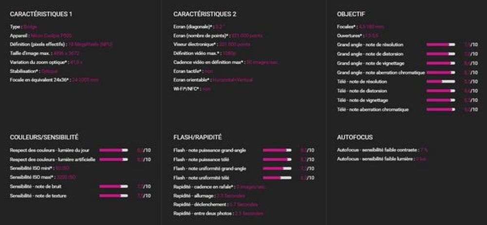Click the Télé note de résolution rating bar

pyautogui.click(x=440, y=82)
